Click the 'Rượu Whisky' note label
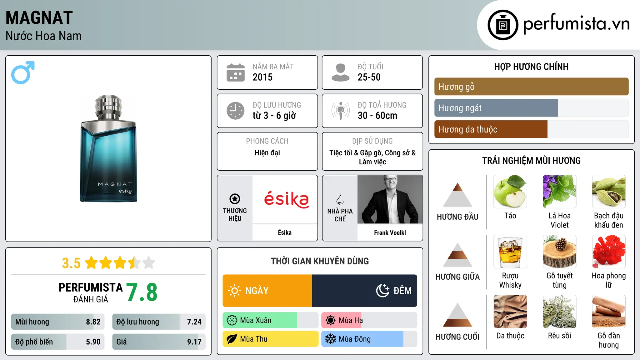This screenshot has width=640, height=360. (510, 280)
